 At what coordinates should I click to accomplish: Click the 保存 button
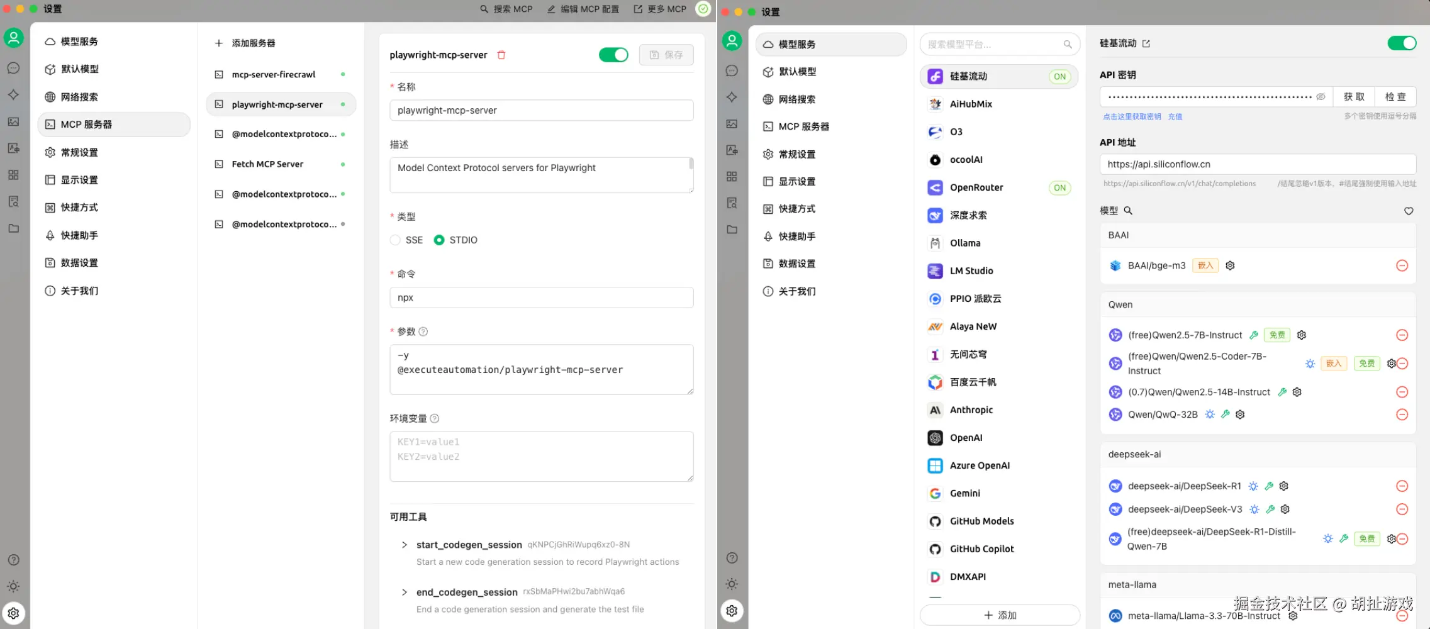666,55
